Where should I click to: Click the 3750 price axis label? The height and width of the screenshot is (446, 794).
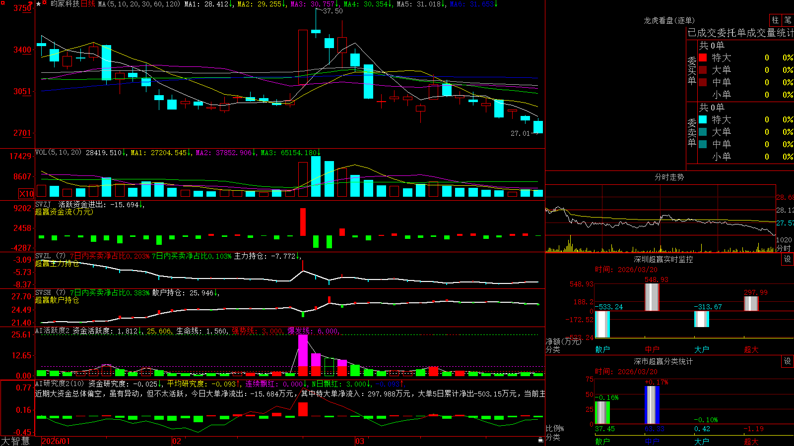[22, 8]
